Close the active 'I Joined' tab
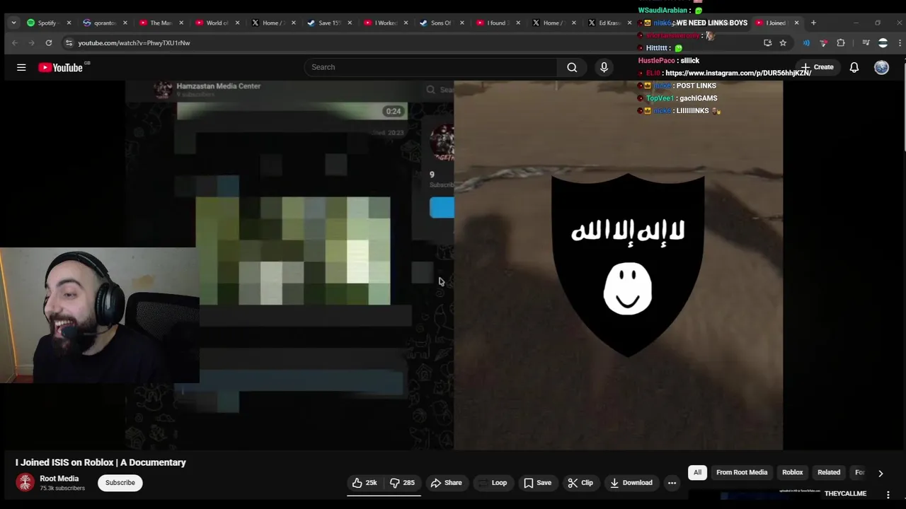Viewport: 906px width, 509px height. click(796, 23)
